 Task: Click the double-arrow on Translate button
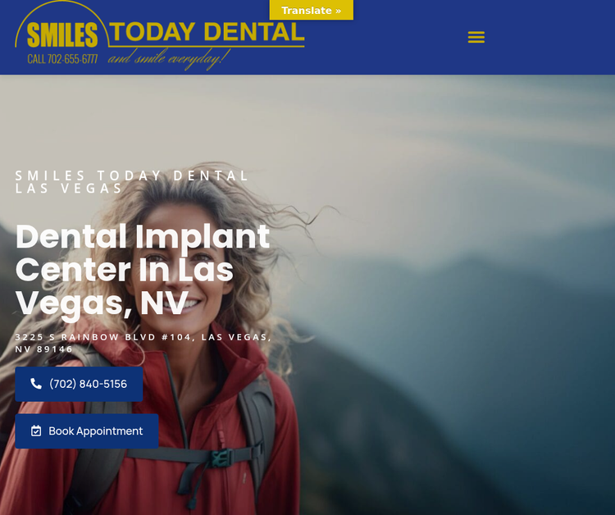338,11
